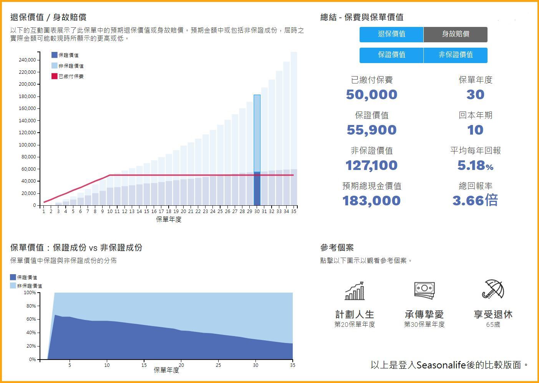539x383 pixels.
Task: Click the 非保證價值 legend swatch in area chart
Action: coord(13,285)
